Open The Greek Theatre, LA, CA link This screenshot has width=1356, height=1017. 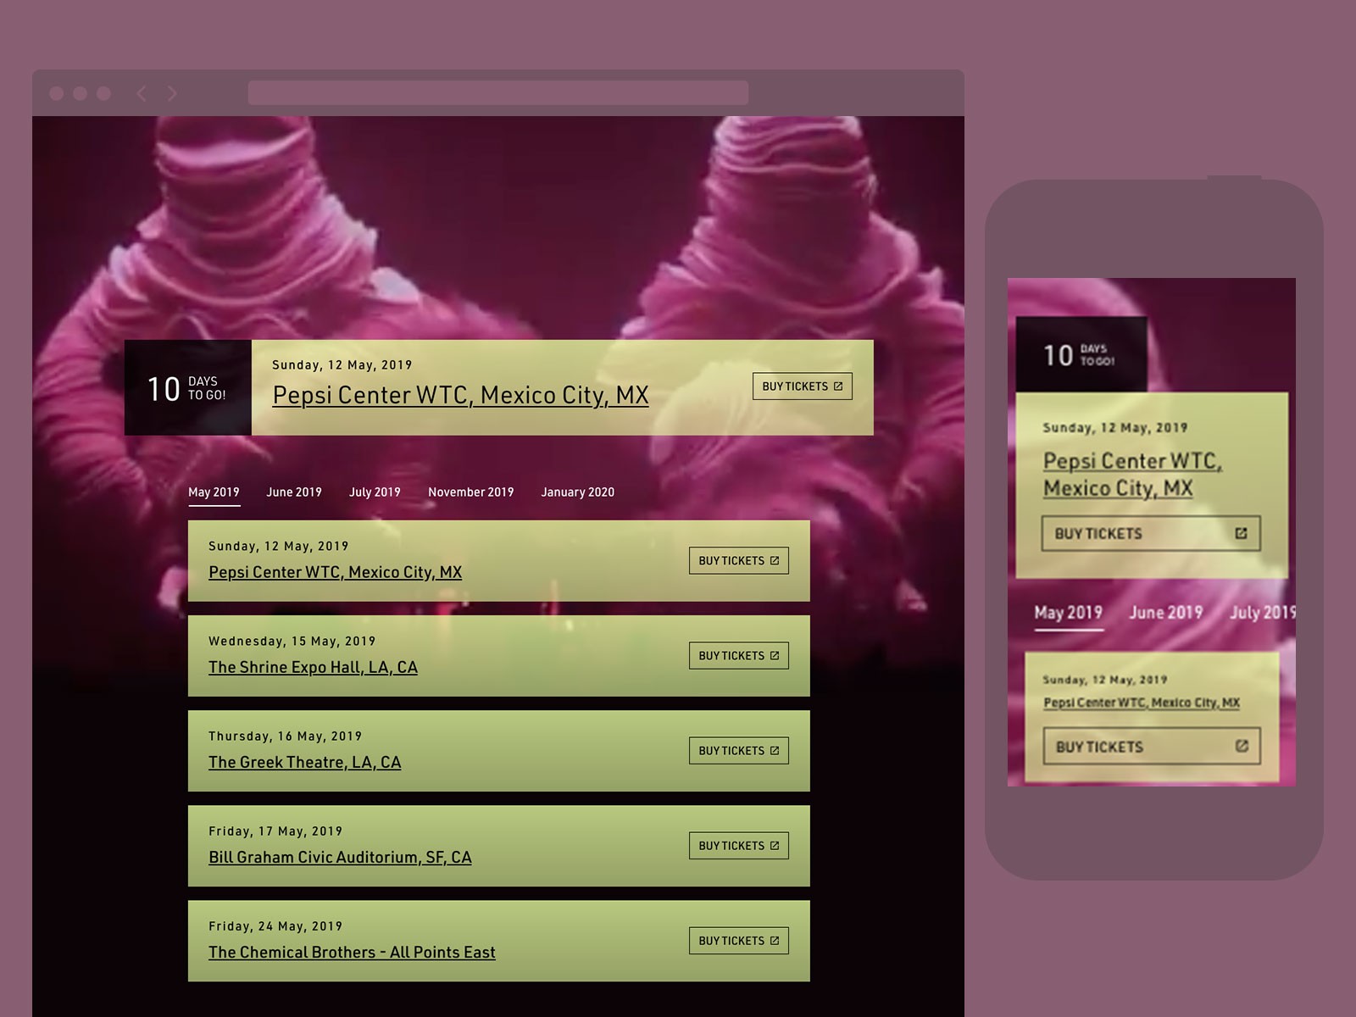point(304,762)
